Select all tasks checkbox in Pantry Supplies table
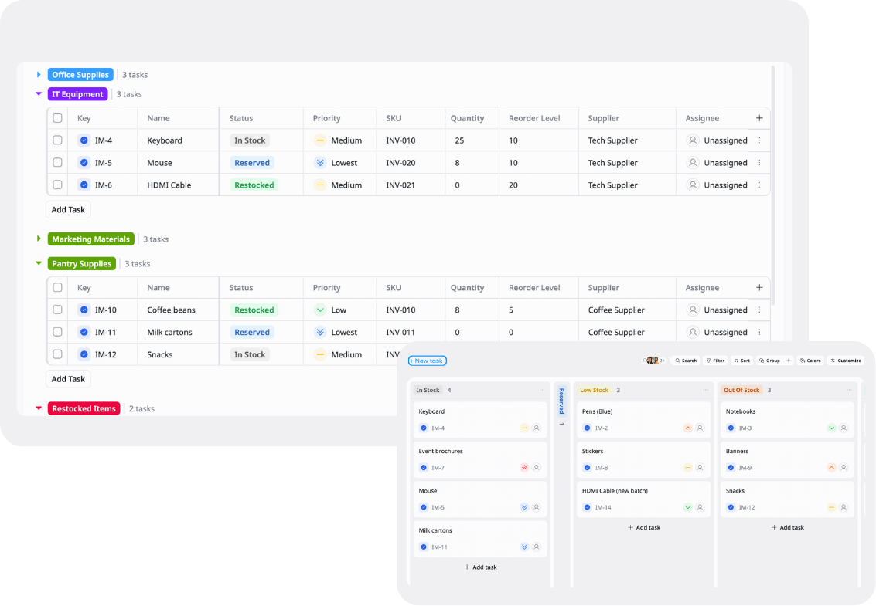The width and height of the screenshot is (876, 606). [57, 287]
